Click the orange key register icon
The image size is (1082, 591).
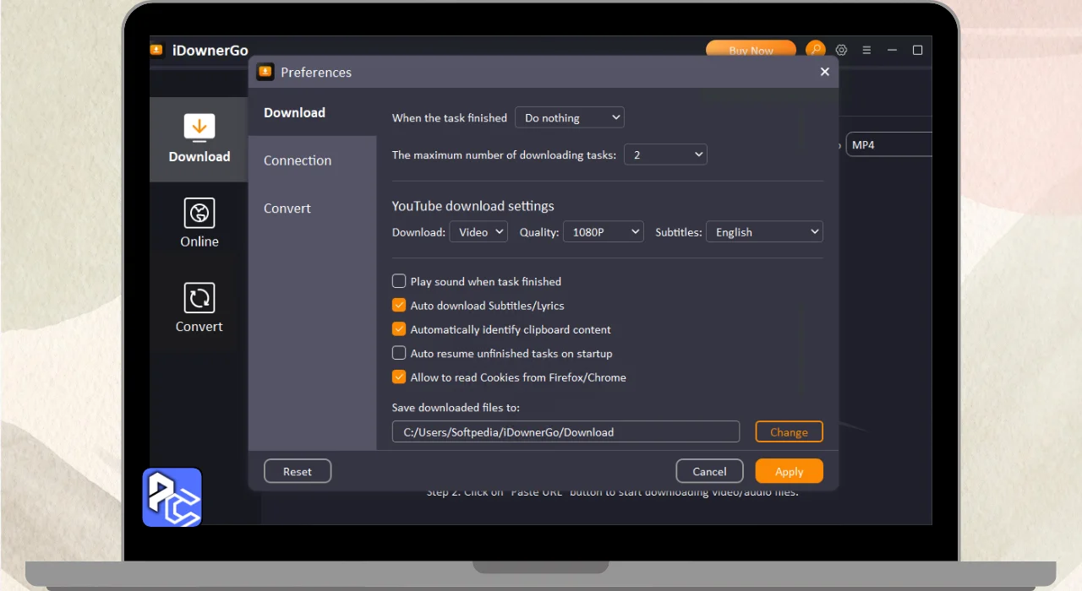click(815, 50)
